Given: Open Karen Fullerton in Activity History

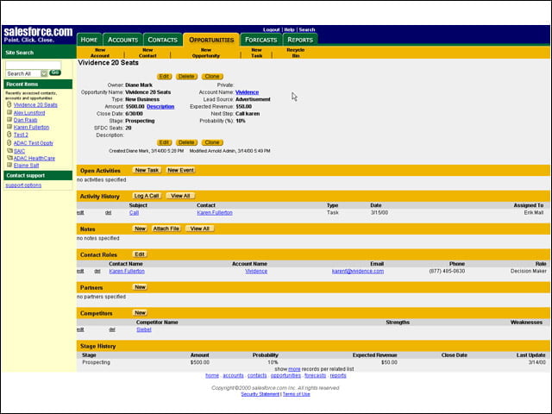Looking at the screenshot, I should click(215, 213).
